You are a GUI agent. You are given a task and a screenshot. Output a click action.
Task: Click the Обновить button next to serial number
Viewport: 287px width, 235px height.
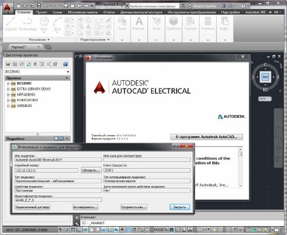click(x=91, y=170)
